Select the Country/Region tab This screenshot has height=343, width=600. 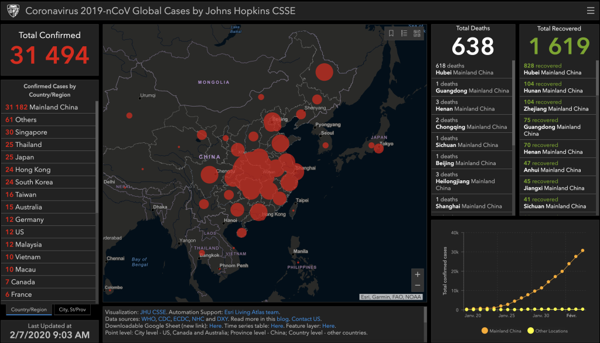pyautogui.click(x=29, y=309)
